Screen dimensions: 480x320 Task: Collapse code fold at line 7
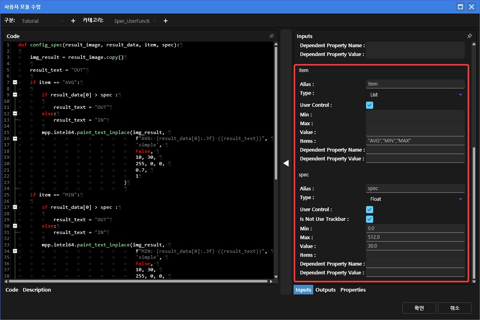tap(15, 82)
